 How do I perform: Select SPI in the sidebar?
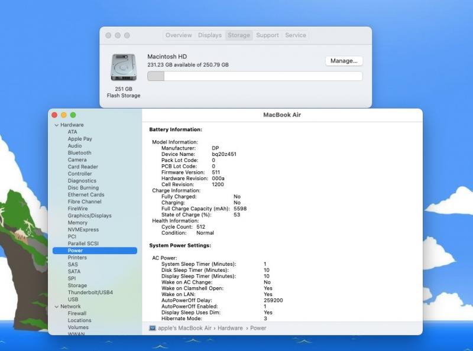point(72,278)
